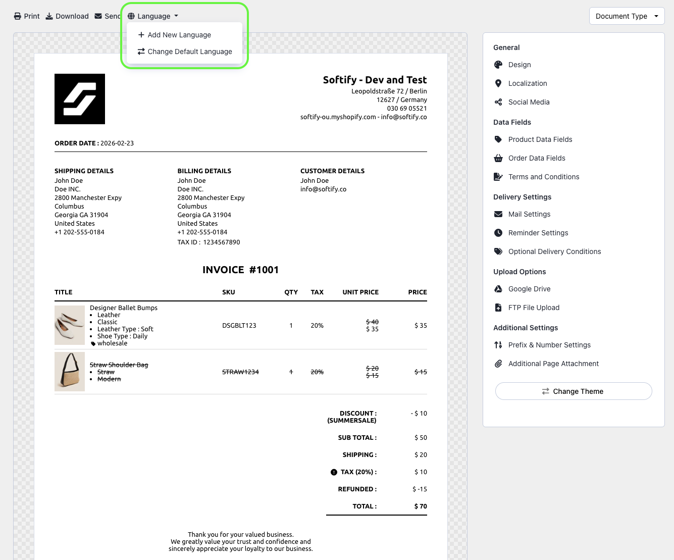Click the Order Data Fields basket icon
Screen dimensions: 674x560
click(x=498, y=158)
